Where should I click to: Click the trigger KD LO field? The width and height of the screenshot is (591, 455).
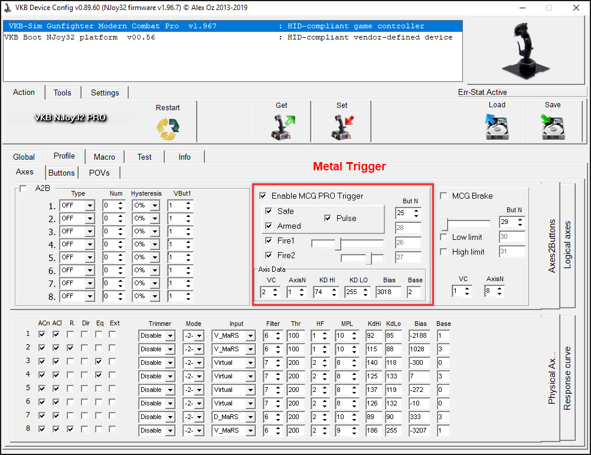click(357, 292)
